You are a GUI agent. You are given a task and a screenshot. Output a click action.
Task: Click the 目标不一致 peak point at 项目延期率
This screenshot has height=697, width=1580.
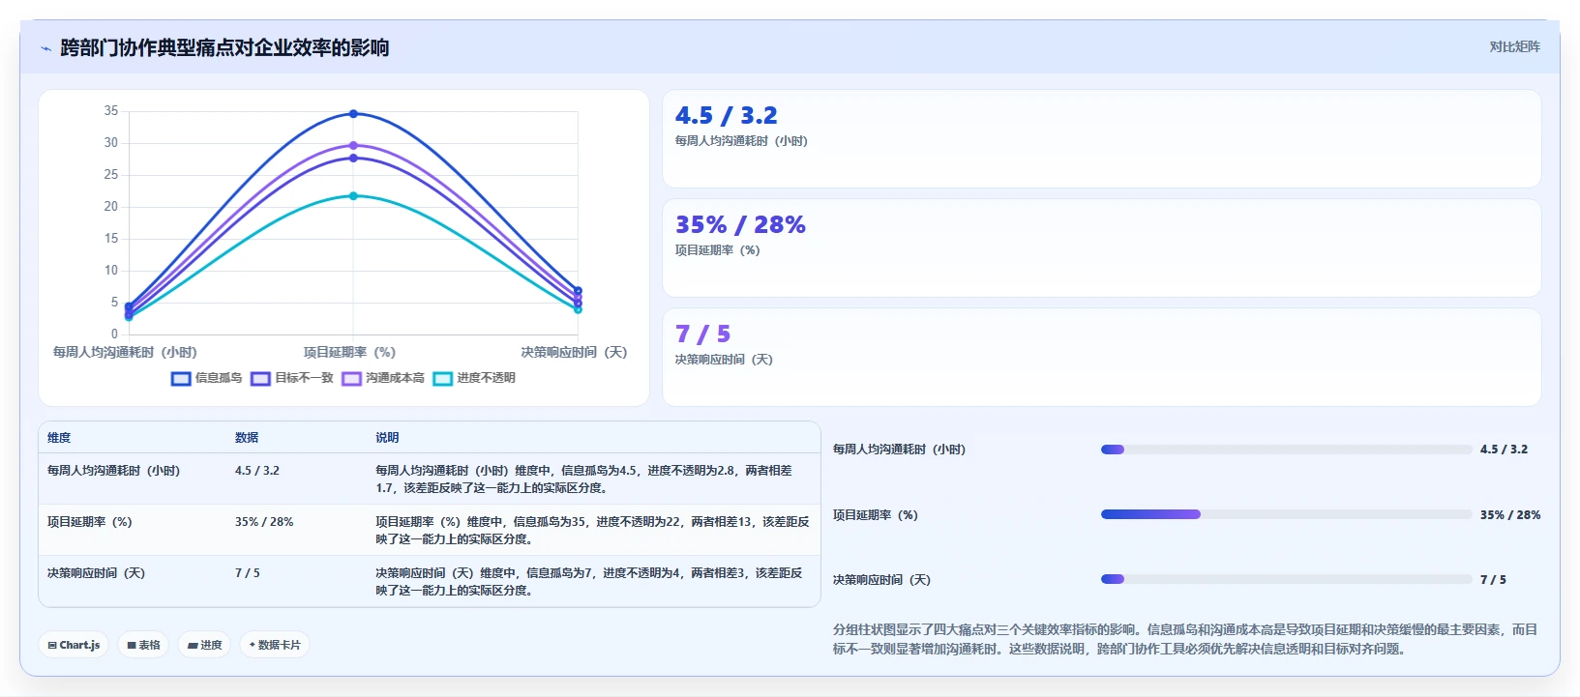point(353,159)
